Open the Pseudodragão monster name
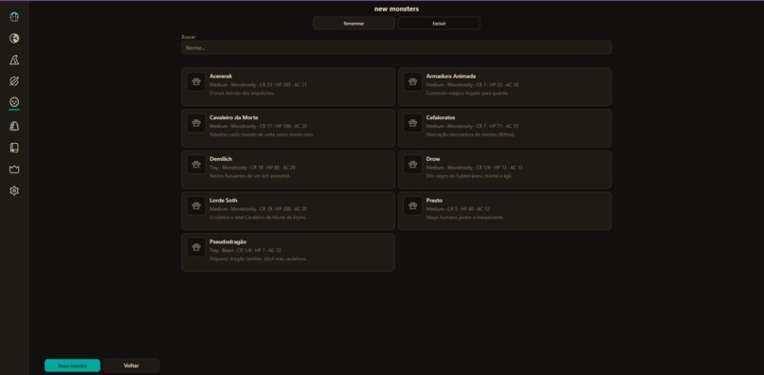 (228, 242)
